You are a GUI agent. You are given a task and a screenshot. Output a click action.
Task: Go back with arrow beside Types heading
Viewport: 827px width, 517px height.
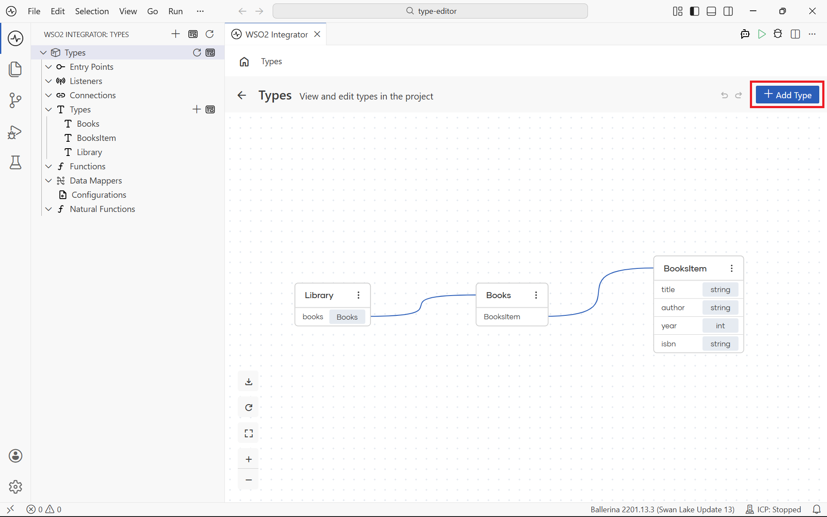[242, 95]
